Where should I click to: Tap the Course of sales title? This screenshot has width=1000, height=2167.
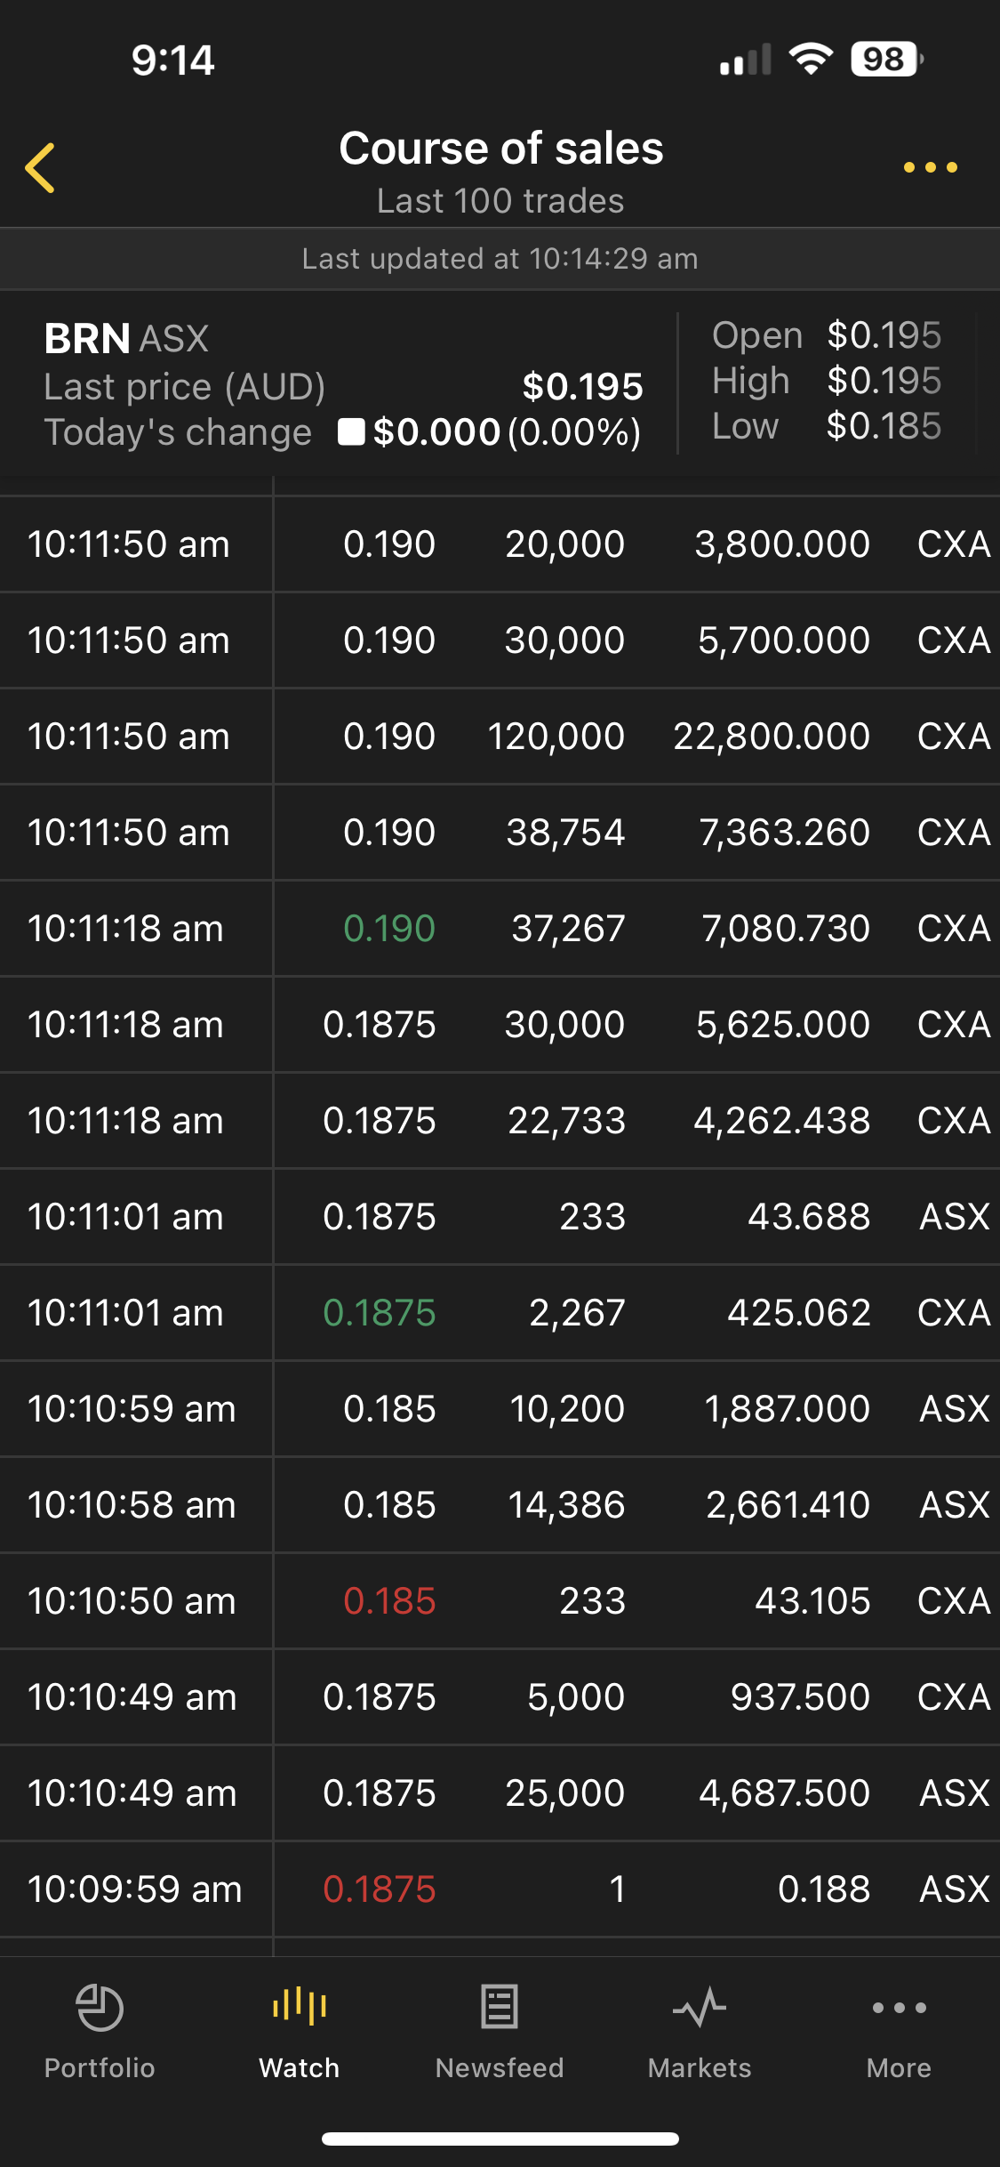(x=500, y=149)
